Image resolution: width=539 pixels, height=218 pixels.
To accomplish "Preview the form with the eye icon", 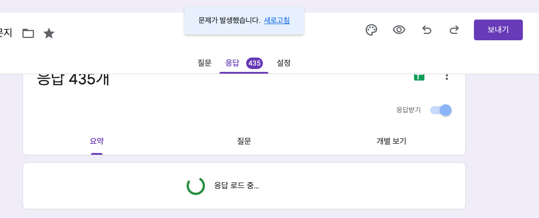I will pos(398,30).
